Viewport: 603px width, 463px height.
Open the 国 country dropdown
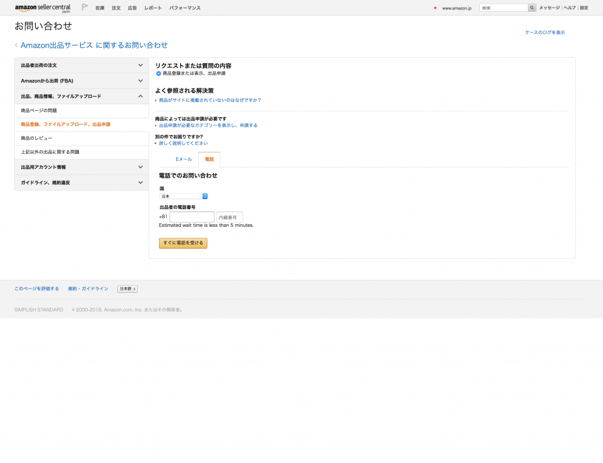click(x=184, y=196)
